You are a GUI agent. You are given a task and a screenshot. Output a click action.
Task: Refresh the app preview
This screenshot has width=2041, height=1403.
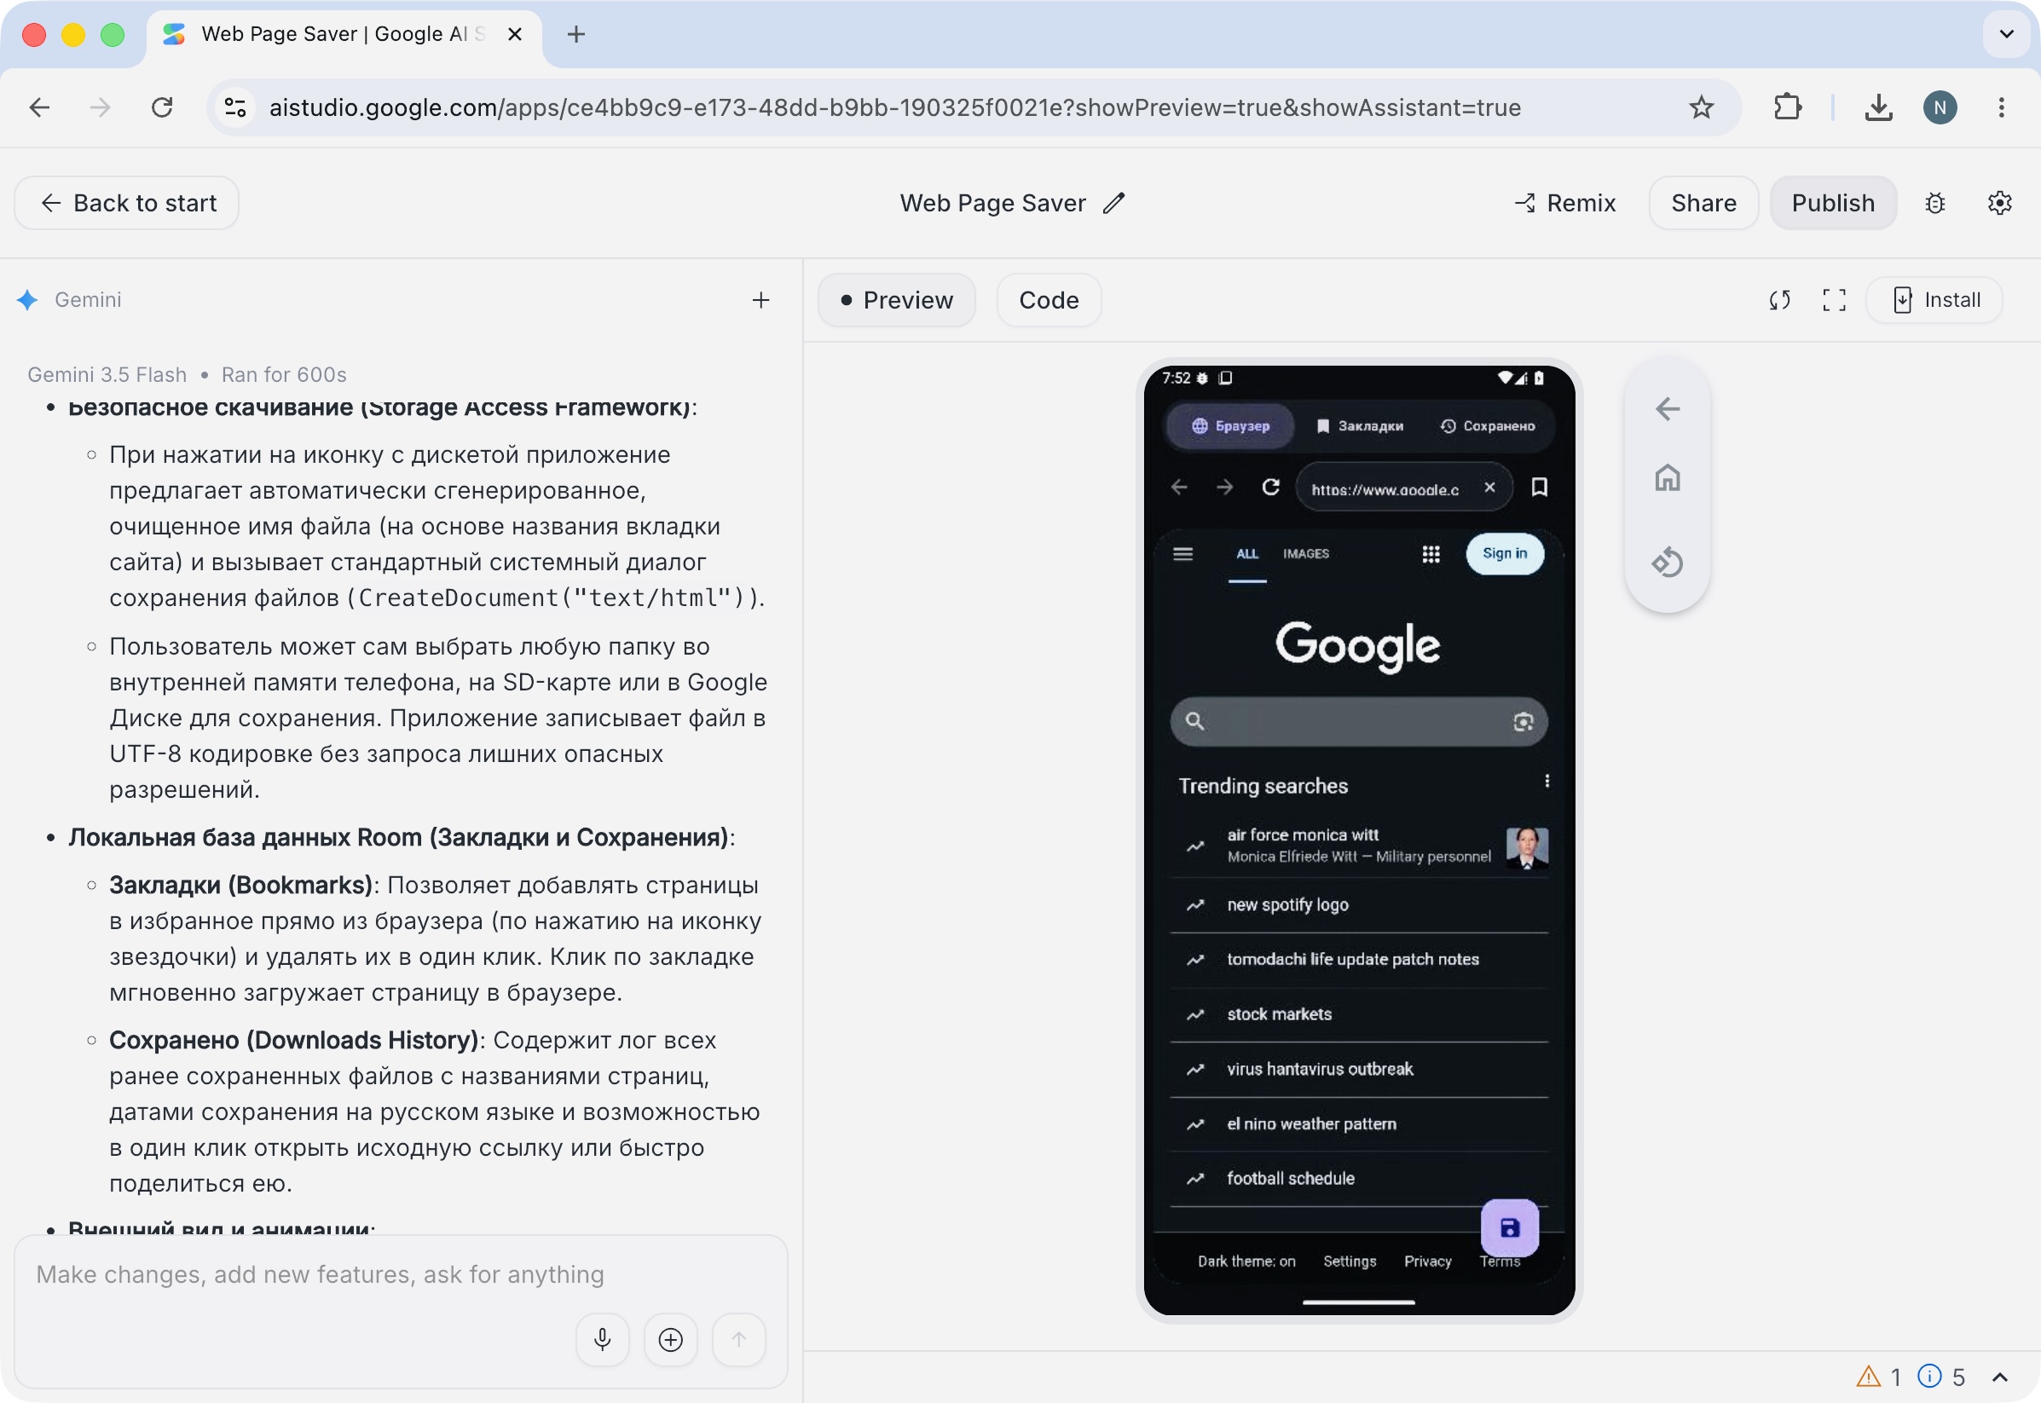1780,300
